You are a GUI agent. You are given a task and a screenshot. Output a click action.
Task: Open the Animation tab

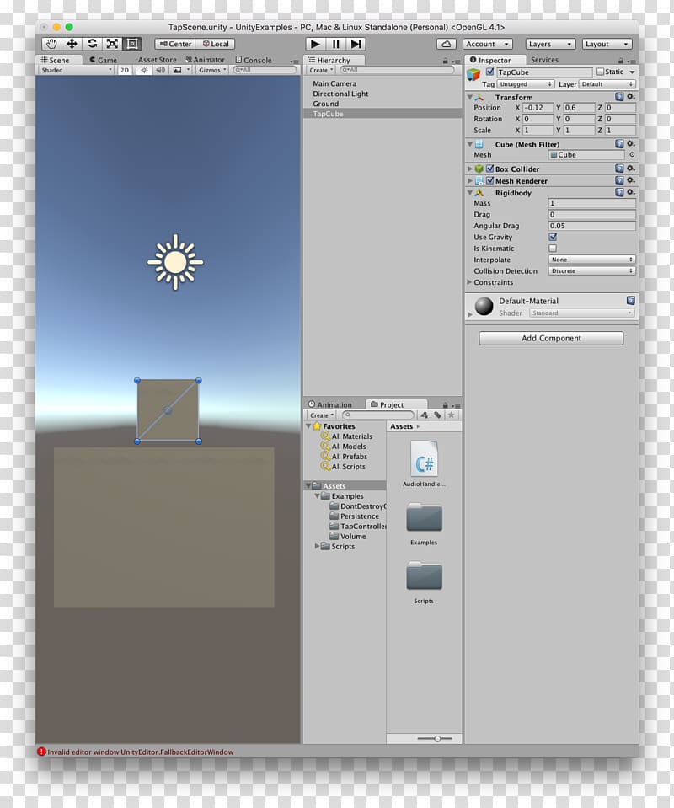point(330,404)
